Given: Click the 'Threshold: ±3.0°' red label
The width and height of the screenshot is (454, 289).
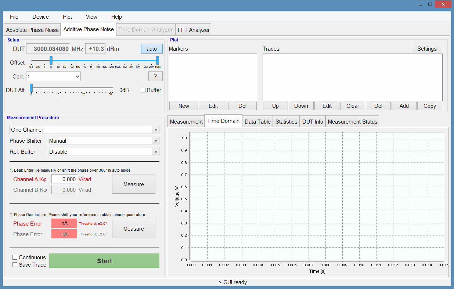Looking at the screenshot, I should coord(93,224).
